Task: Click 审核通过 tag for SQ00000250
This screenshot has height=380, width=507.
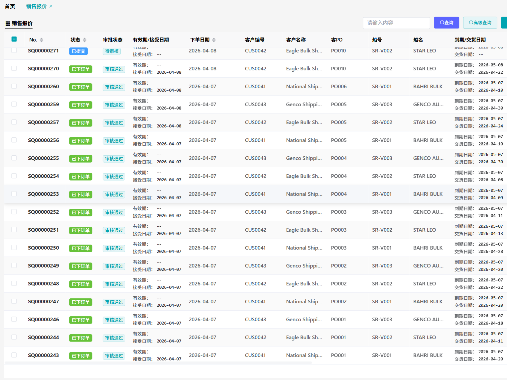Action: point(114,248)
